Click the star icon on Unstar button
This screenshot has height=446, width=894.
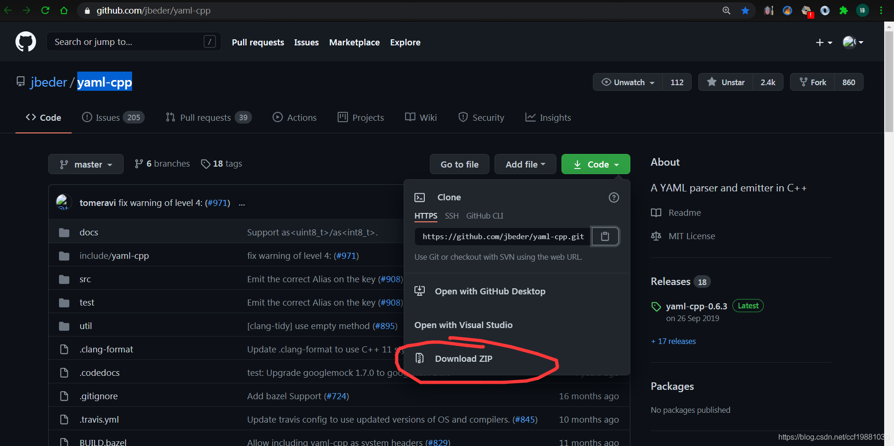coord(711,82)
